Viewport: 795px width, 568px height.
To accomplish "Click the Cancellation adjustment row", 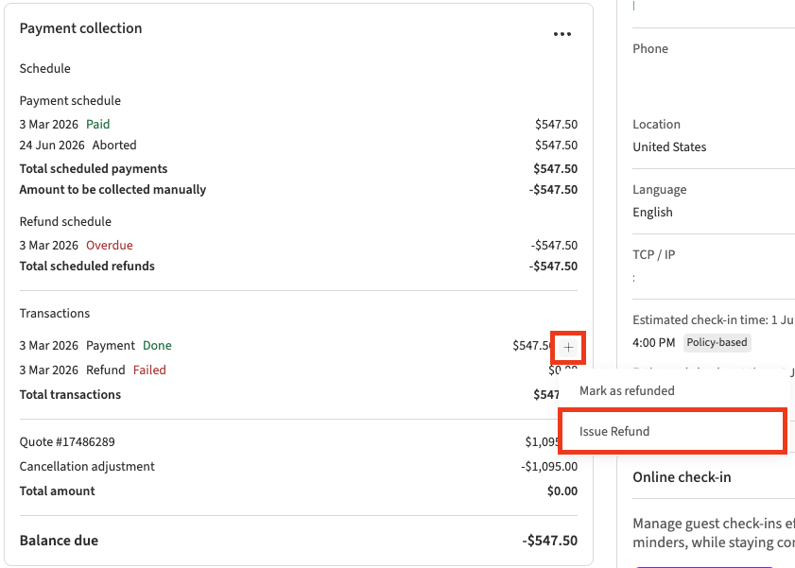I will [87, 466].
